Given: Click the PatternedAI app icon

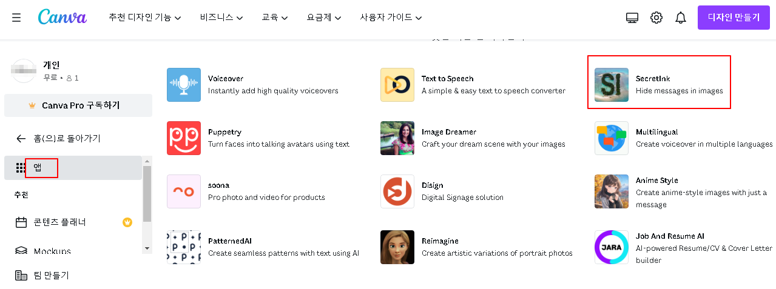Looking at the screenshot, I should coord(184,247).
